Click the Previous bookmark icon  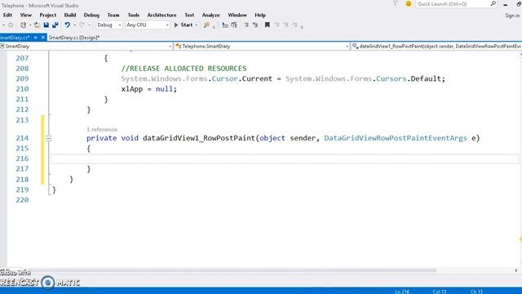(x=276, y=25)
